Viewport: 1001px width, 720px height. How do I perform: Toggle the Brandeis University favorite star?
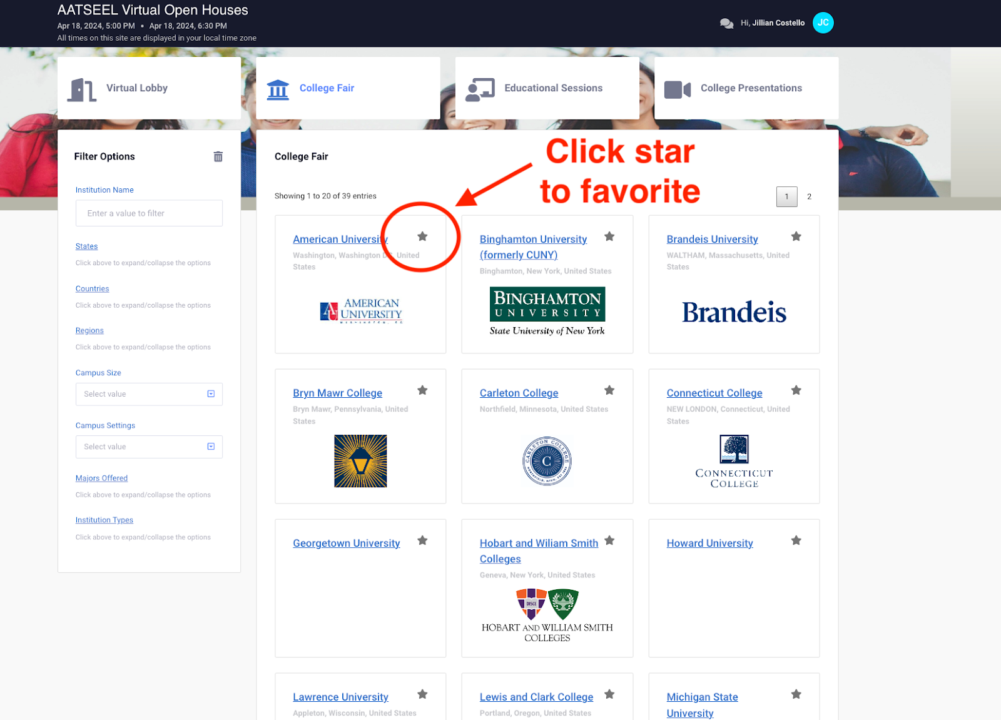click(796, 236)
